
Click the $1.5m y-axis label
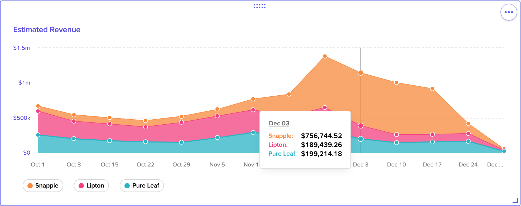coord(22,48)
